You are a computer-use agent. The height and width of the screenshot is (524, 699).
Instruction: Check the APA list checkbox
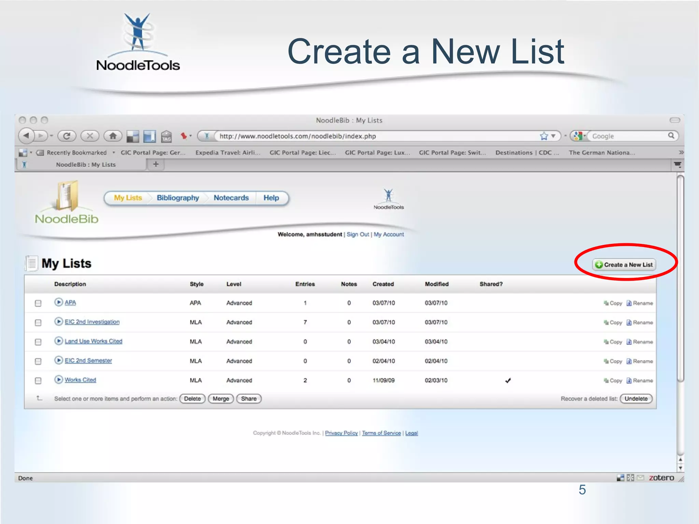(38, 303)
